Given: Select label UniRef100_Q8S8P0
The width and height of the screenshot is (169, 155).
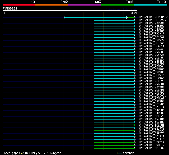Looking at the screenshot, I should coord(152,61).
